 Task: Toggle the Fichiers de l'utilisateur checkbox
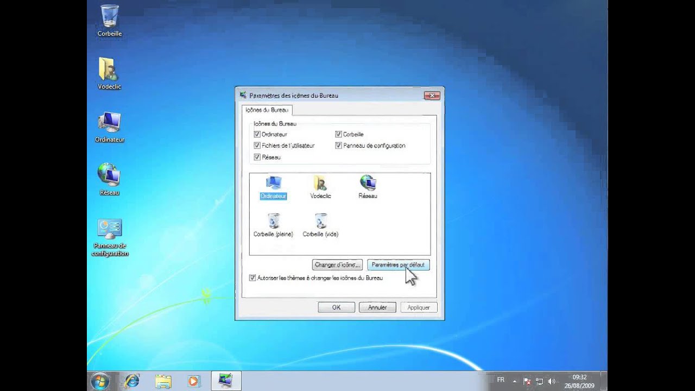(x=257, y=146)
